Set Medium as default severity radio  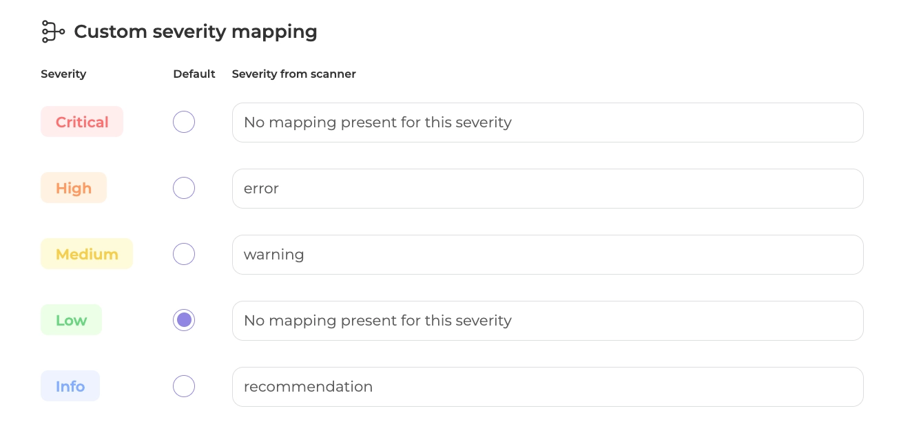click(x=184, y=255)
